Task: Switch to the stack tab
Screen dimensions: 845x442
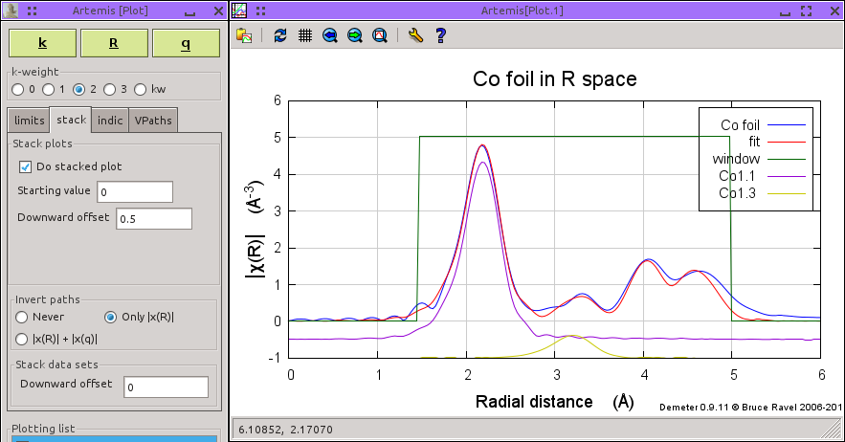Action: (71, 120)
